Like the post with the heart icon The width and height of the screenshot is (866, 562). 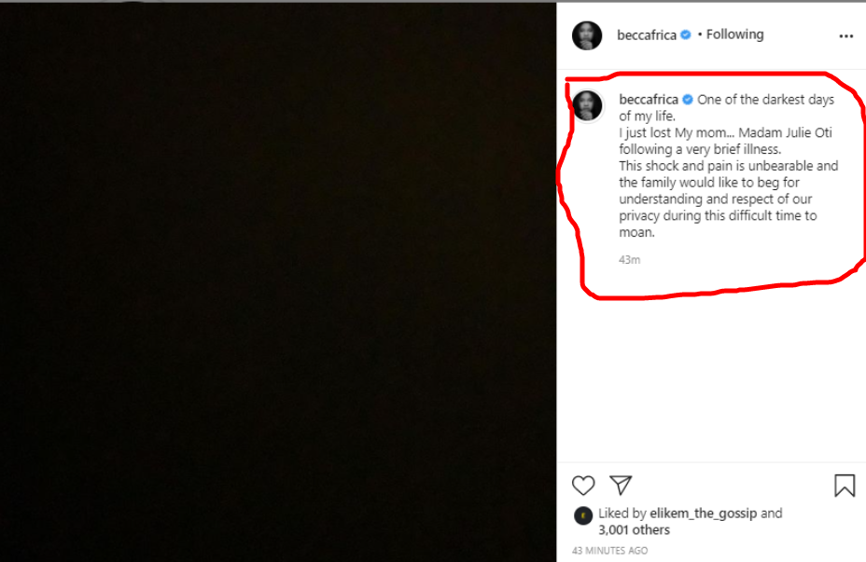(583, 485)
